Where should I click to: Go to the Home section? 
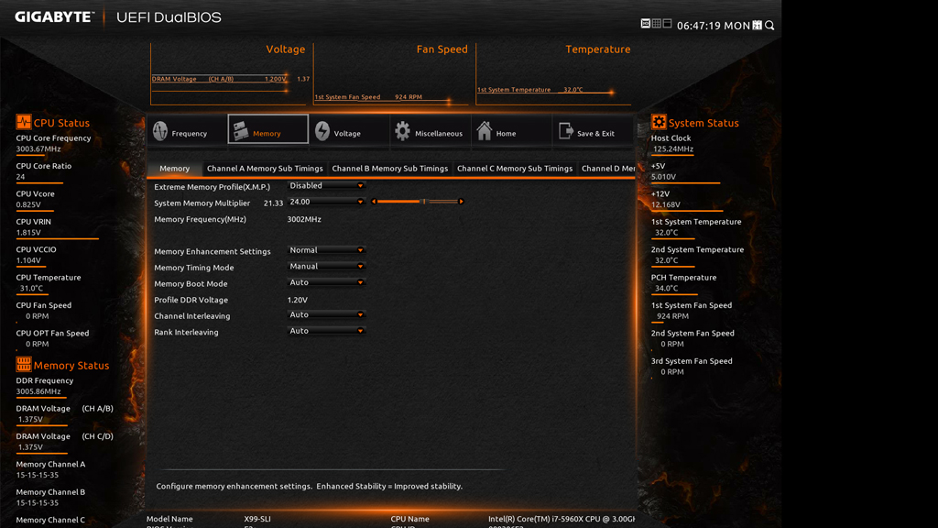click(x=485, y=132)
